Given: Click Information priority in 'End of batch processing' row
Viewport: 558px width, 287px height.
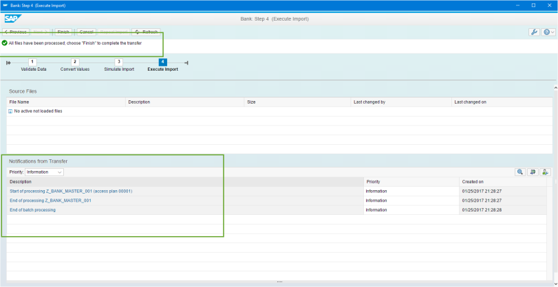Looking at the screenshot, I should pyautogui.click(x=376, y=210).
